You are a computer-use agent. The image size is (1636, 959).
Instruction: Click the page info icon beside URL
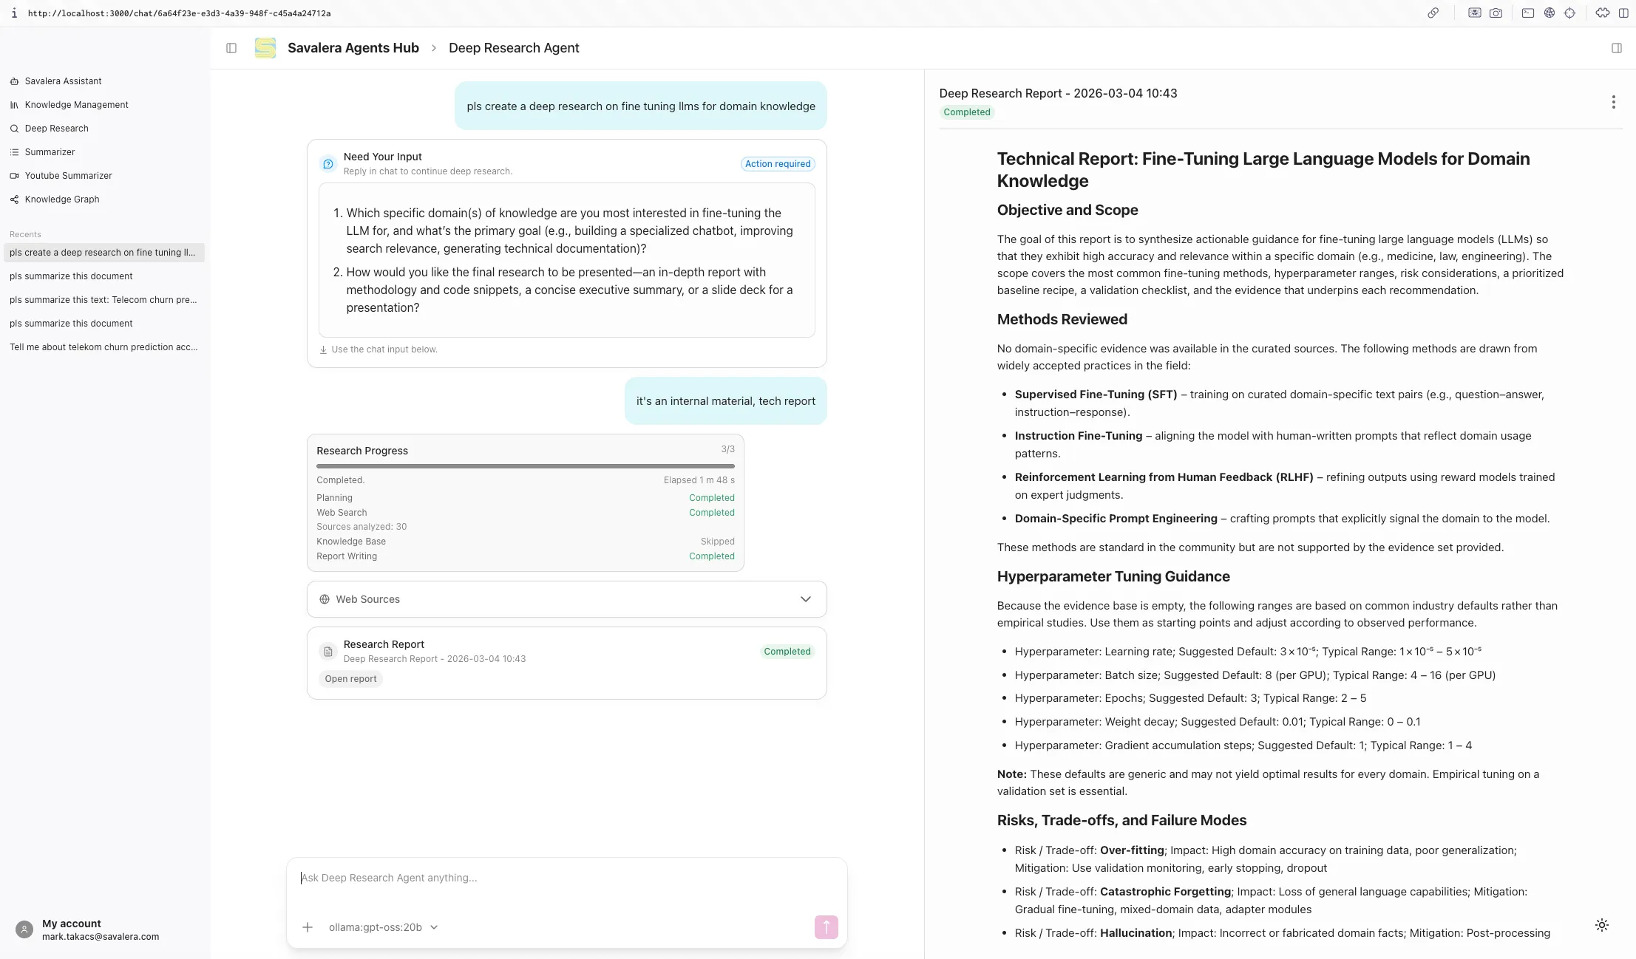(14, 13)
